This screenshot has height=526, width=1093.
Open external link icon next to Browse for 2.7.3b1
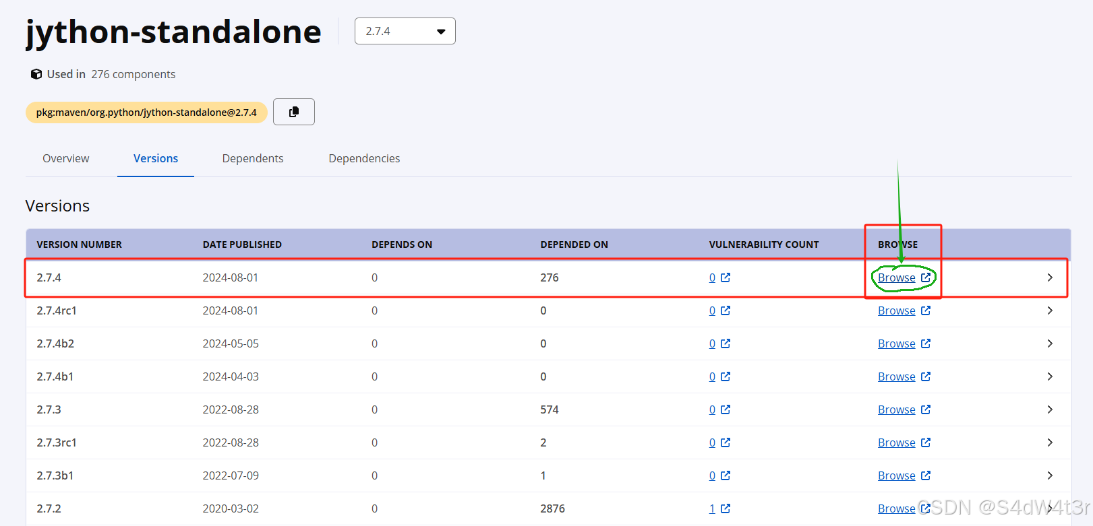(x=926, y=475)
